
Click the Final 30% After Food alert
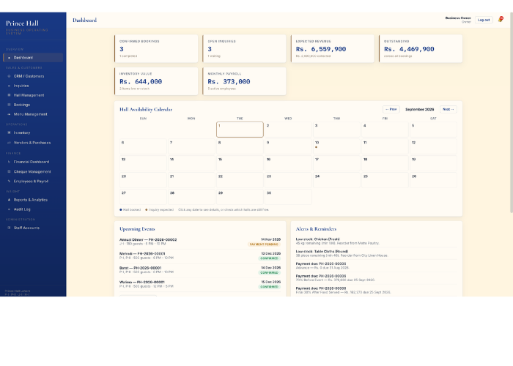(x=376, y=291)
